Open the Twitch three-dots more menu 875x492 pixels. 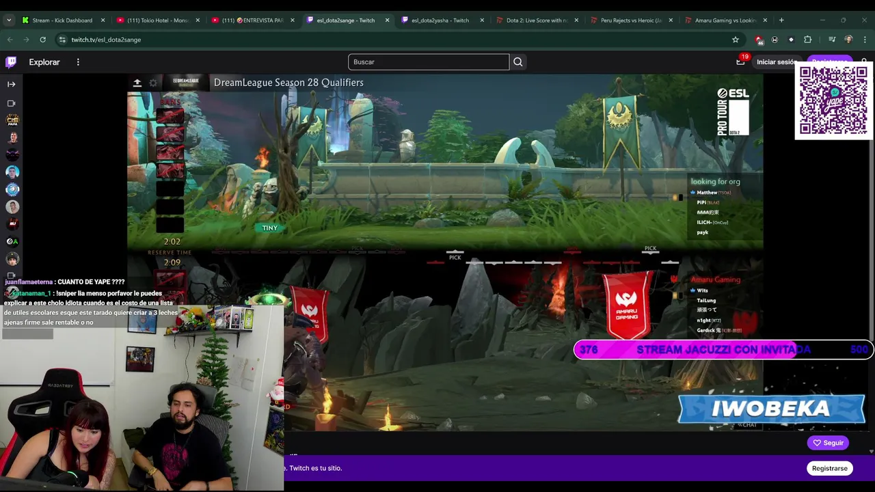(78, 62)
